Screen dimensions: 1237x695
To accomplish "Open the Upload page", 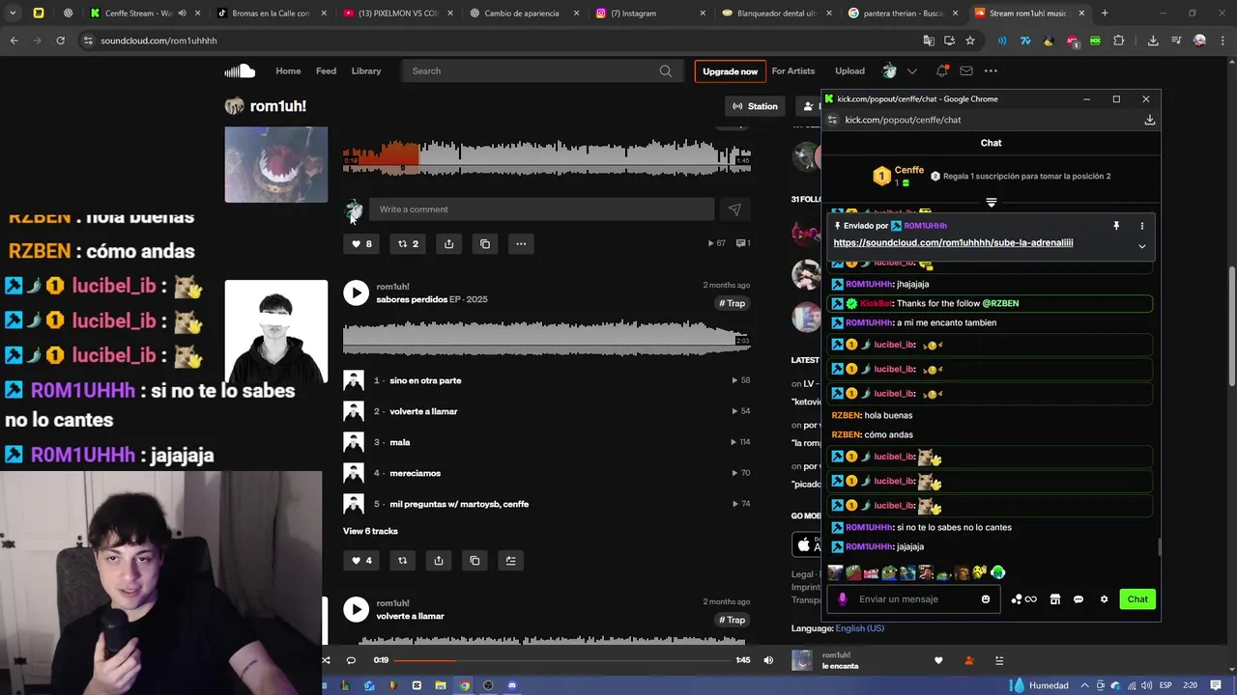I will (x=850, y=70).
